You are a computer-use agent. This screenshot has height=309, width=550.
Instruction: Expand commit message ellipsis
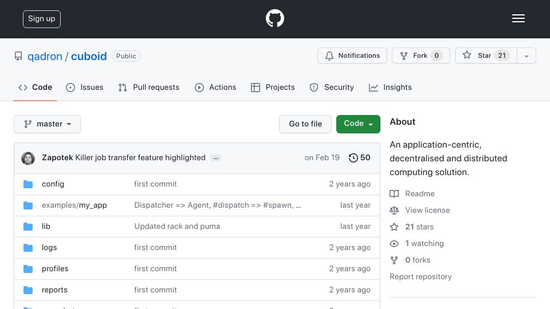[x=216, y=158]
